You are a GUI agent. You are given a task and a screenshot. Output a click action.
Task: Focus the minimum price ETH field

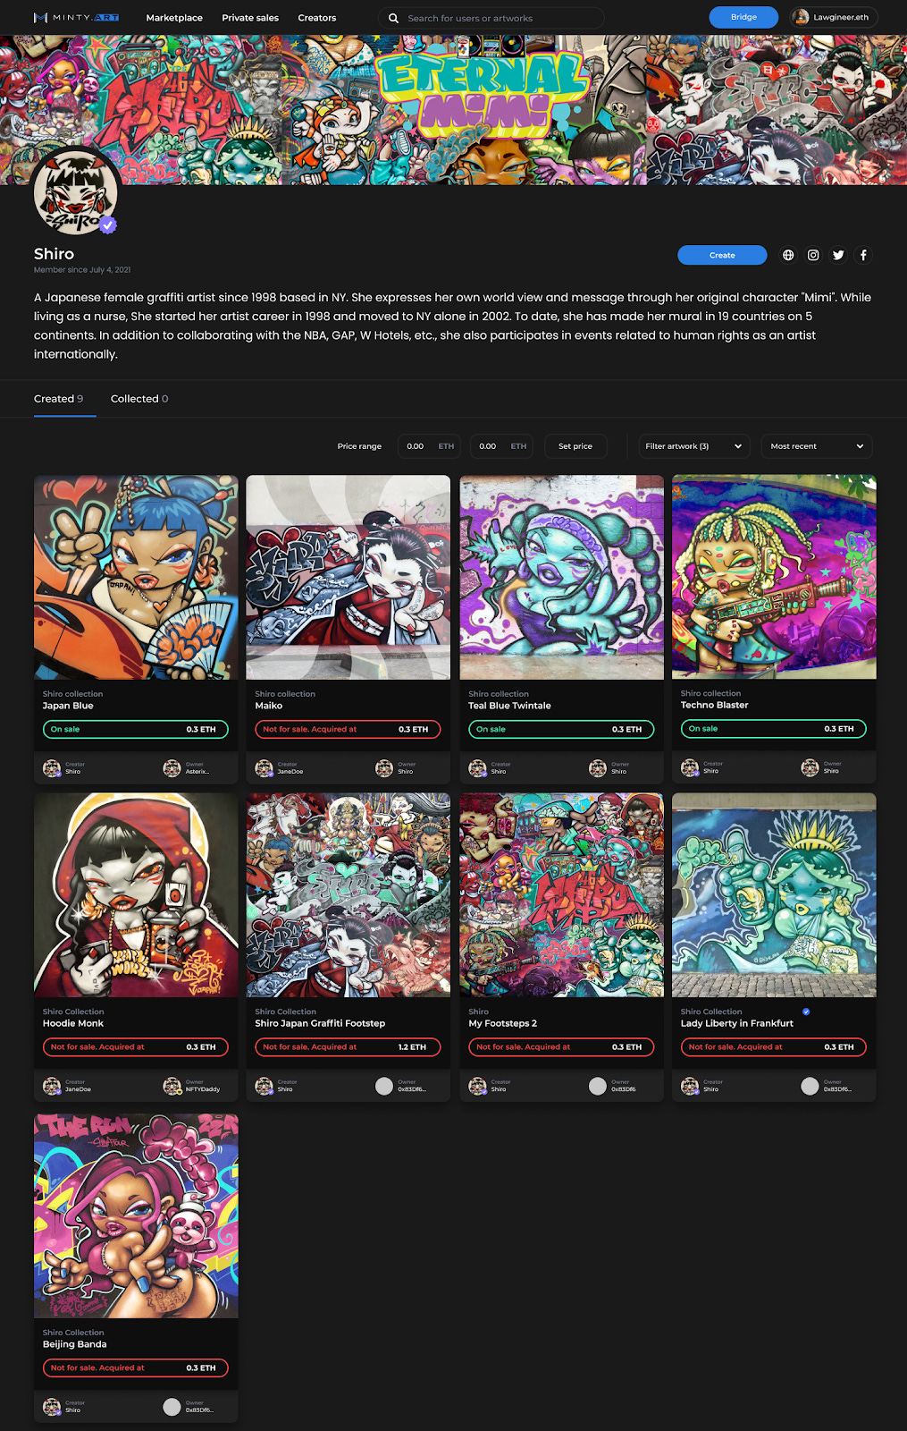point(430,446)
